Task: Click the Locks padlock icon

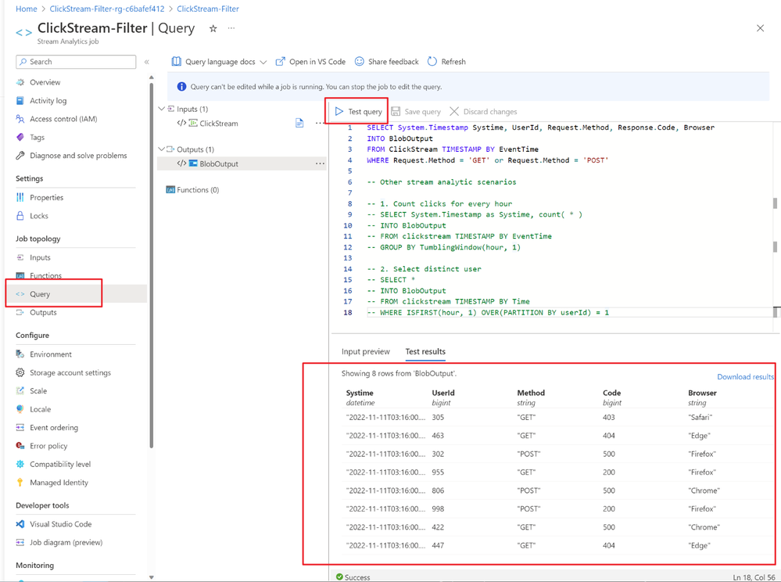Action: coord(20,216)
